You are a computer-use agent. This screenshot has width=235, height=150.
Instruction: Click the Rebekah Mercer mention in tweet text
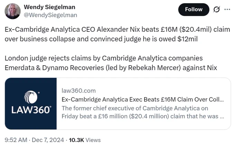tap(154, 68)
